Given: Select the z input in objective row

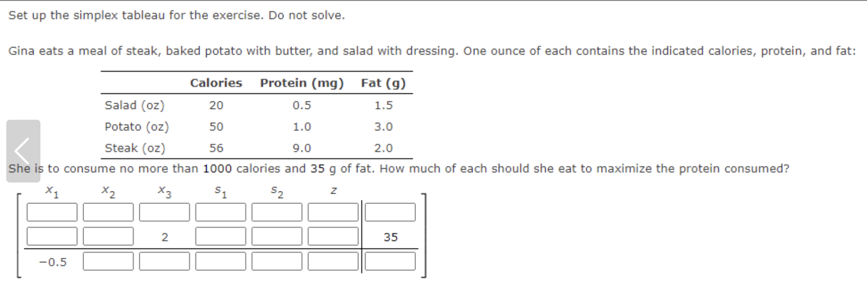Looking at the screenshot, I should pyautogui.click(x=333, y=261).
